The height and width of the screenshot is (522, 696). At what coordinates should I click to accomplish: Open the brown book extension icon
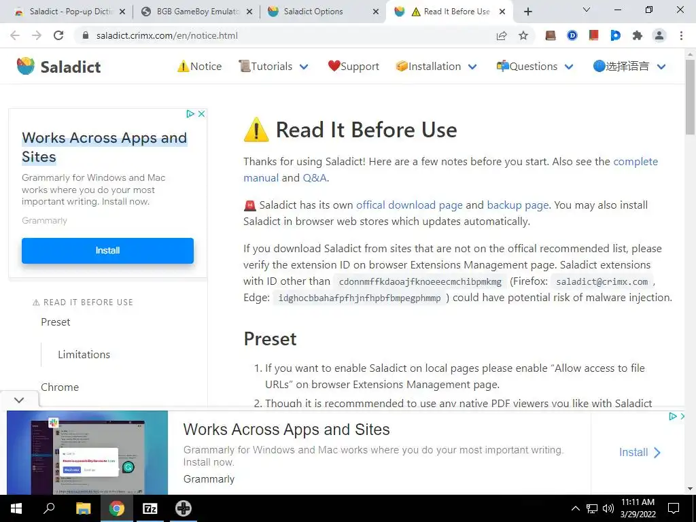pos(551,35)
